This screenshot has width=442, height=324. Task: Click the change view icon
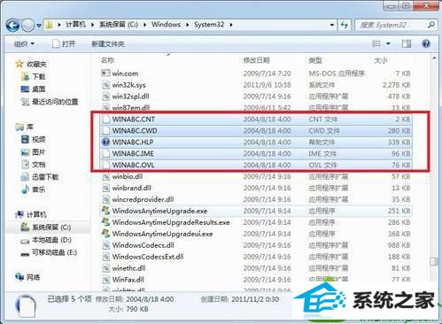click(376, 43)
